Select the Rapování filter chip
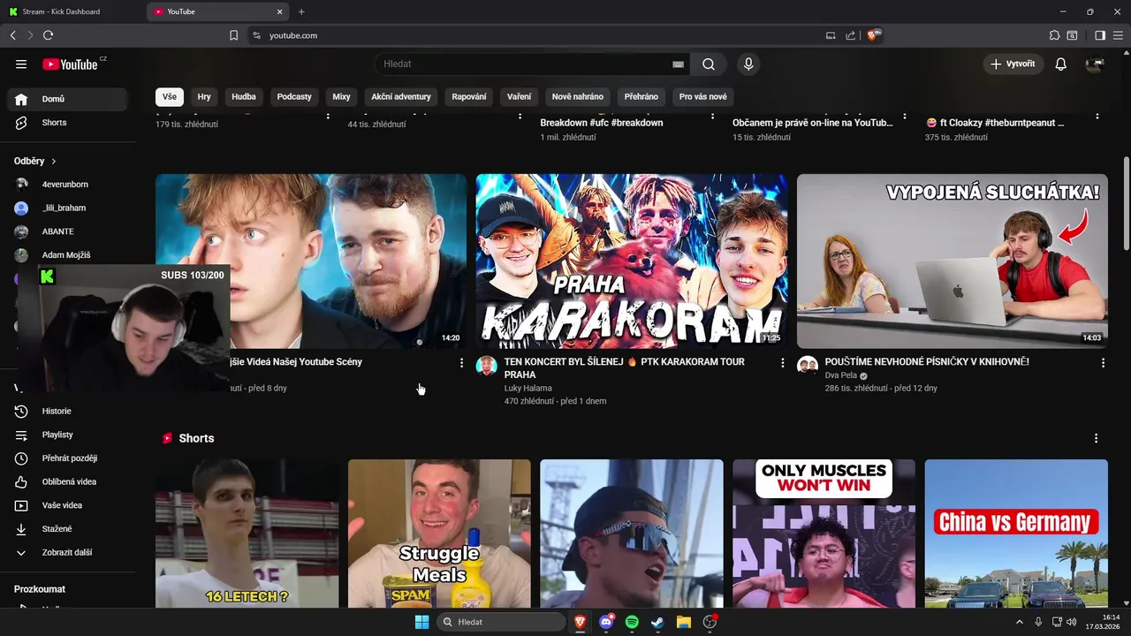This screenshot has width=1131, height=636. (x=469, y=97)
